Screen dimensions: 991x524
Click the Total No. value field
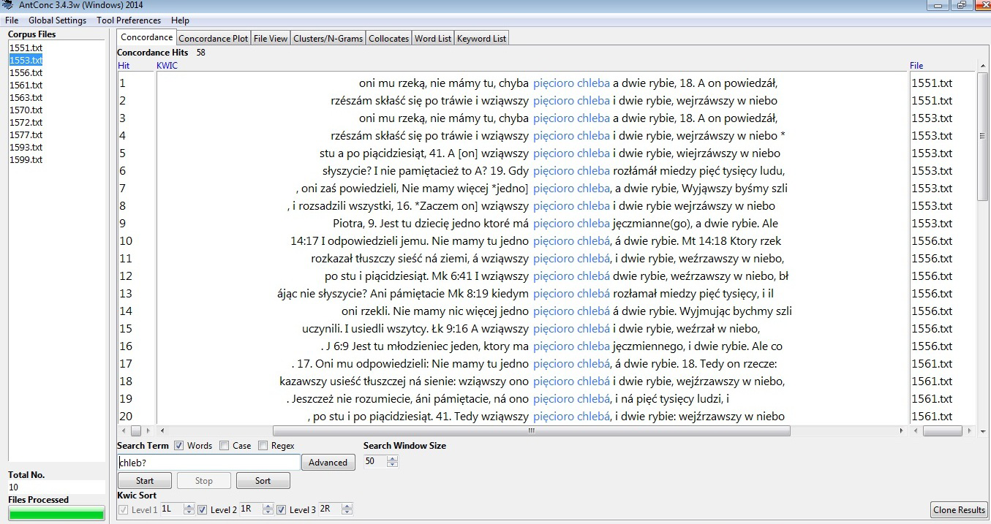click(x=56, y=487)
